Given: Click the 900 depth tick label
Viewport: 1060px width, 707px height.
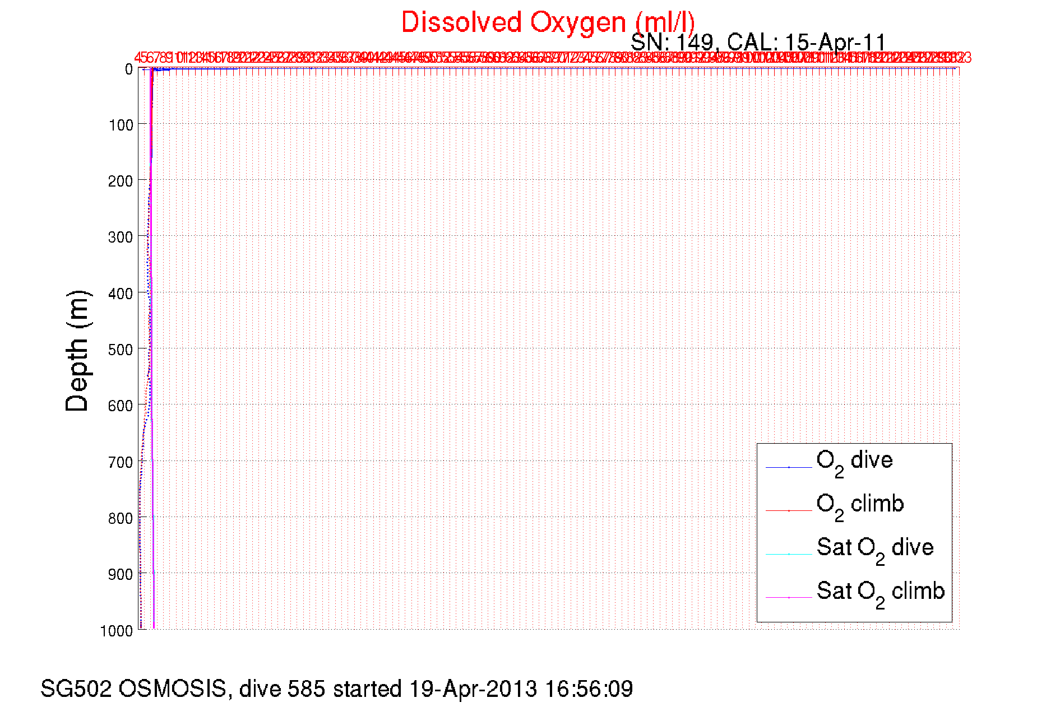Looking at the screenshot, I should [x=121, y=574].
